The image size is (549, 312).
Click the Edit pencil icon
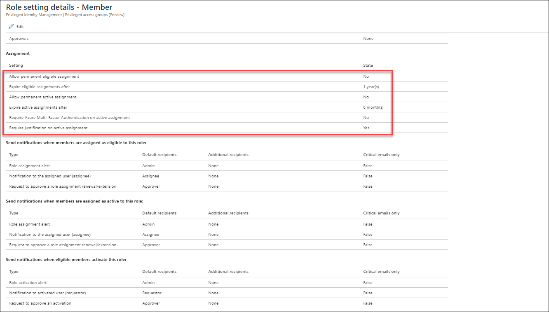11,26
